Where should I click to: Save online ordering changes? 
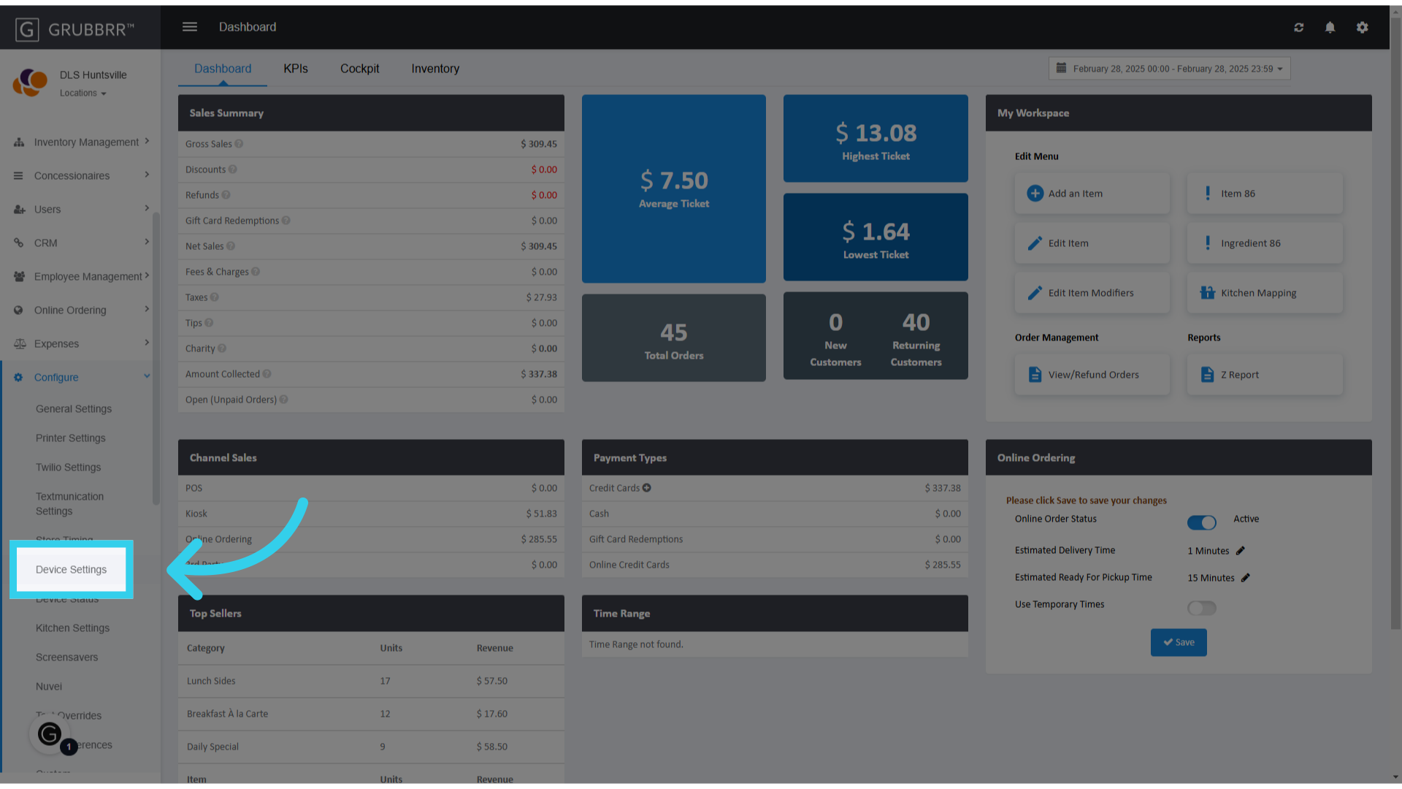pos(1179,642)
